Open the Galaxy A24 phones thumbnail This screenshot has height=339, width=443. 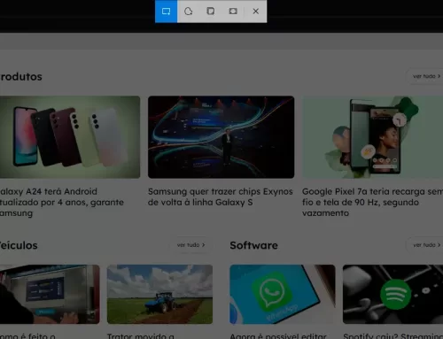tap(70, 137)
